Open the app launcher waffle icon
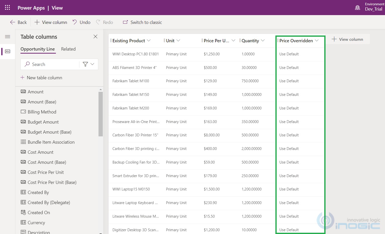 click(x=8, y=8)
